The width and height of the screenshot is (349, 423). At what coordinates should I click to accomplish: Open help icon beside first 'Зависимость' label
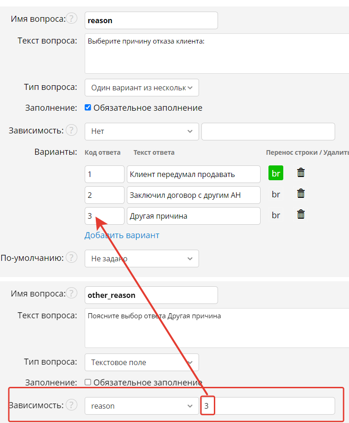[71, 131]
